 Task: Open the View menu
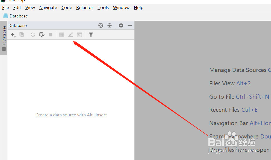(30, 8)
